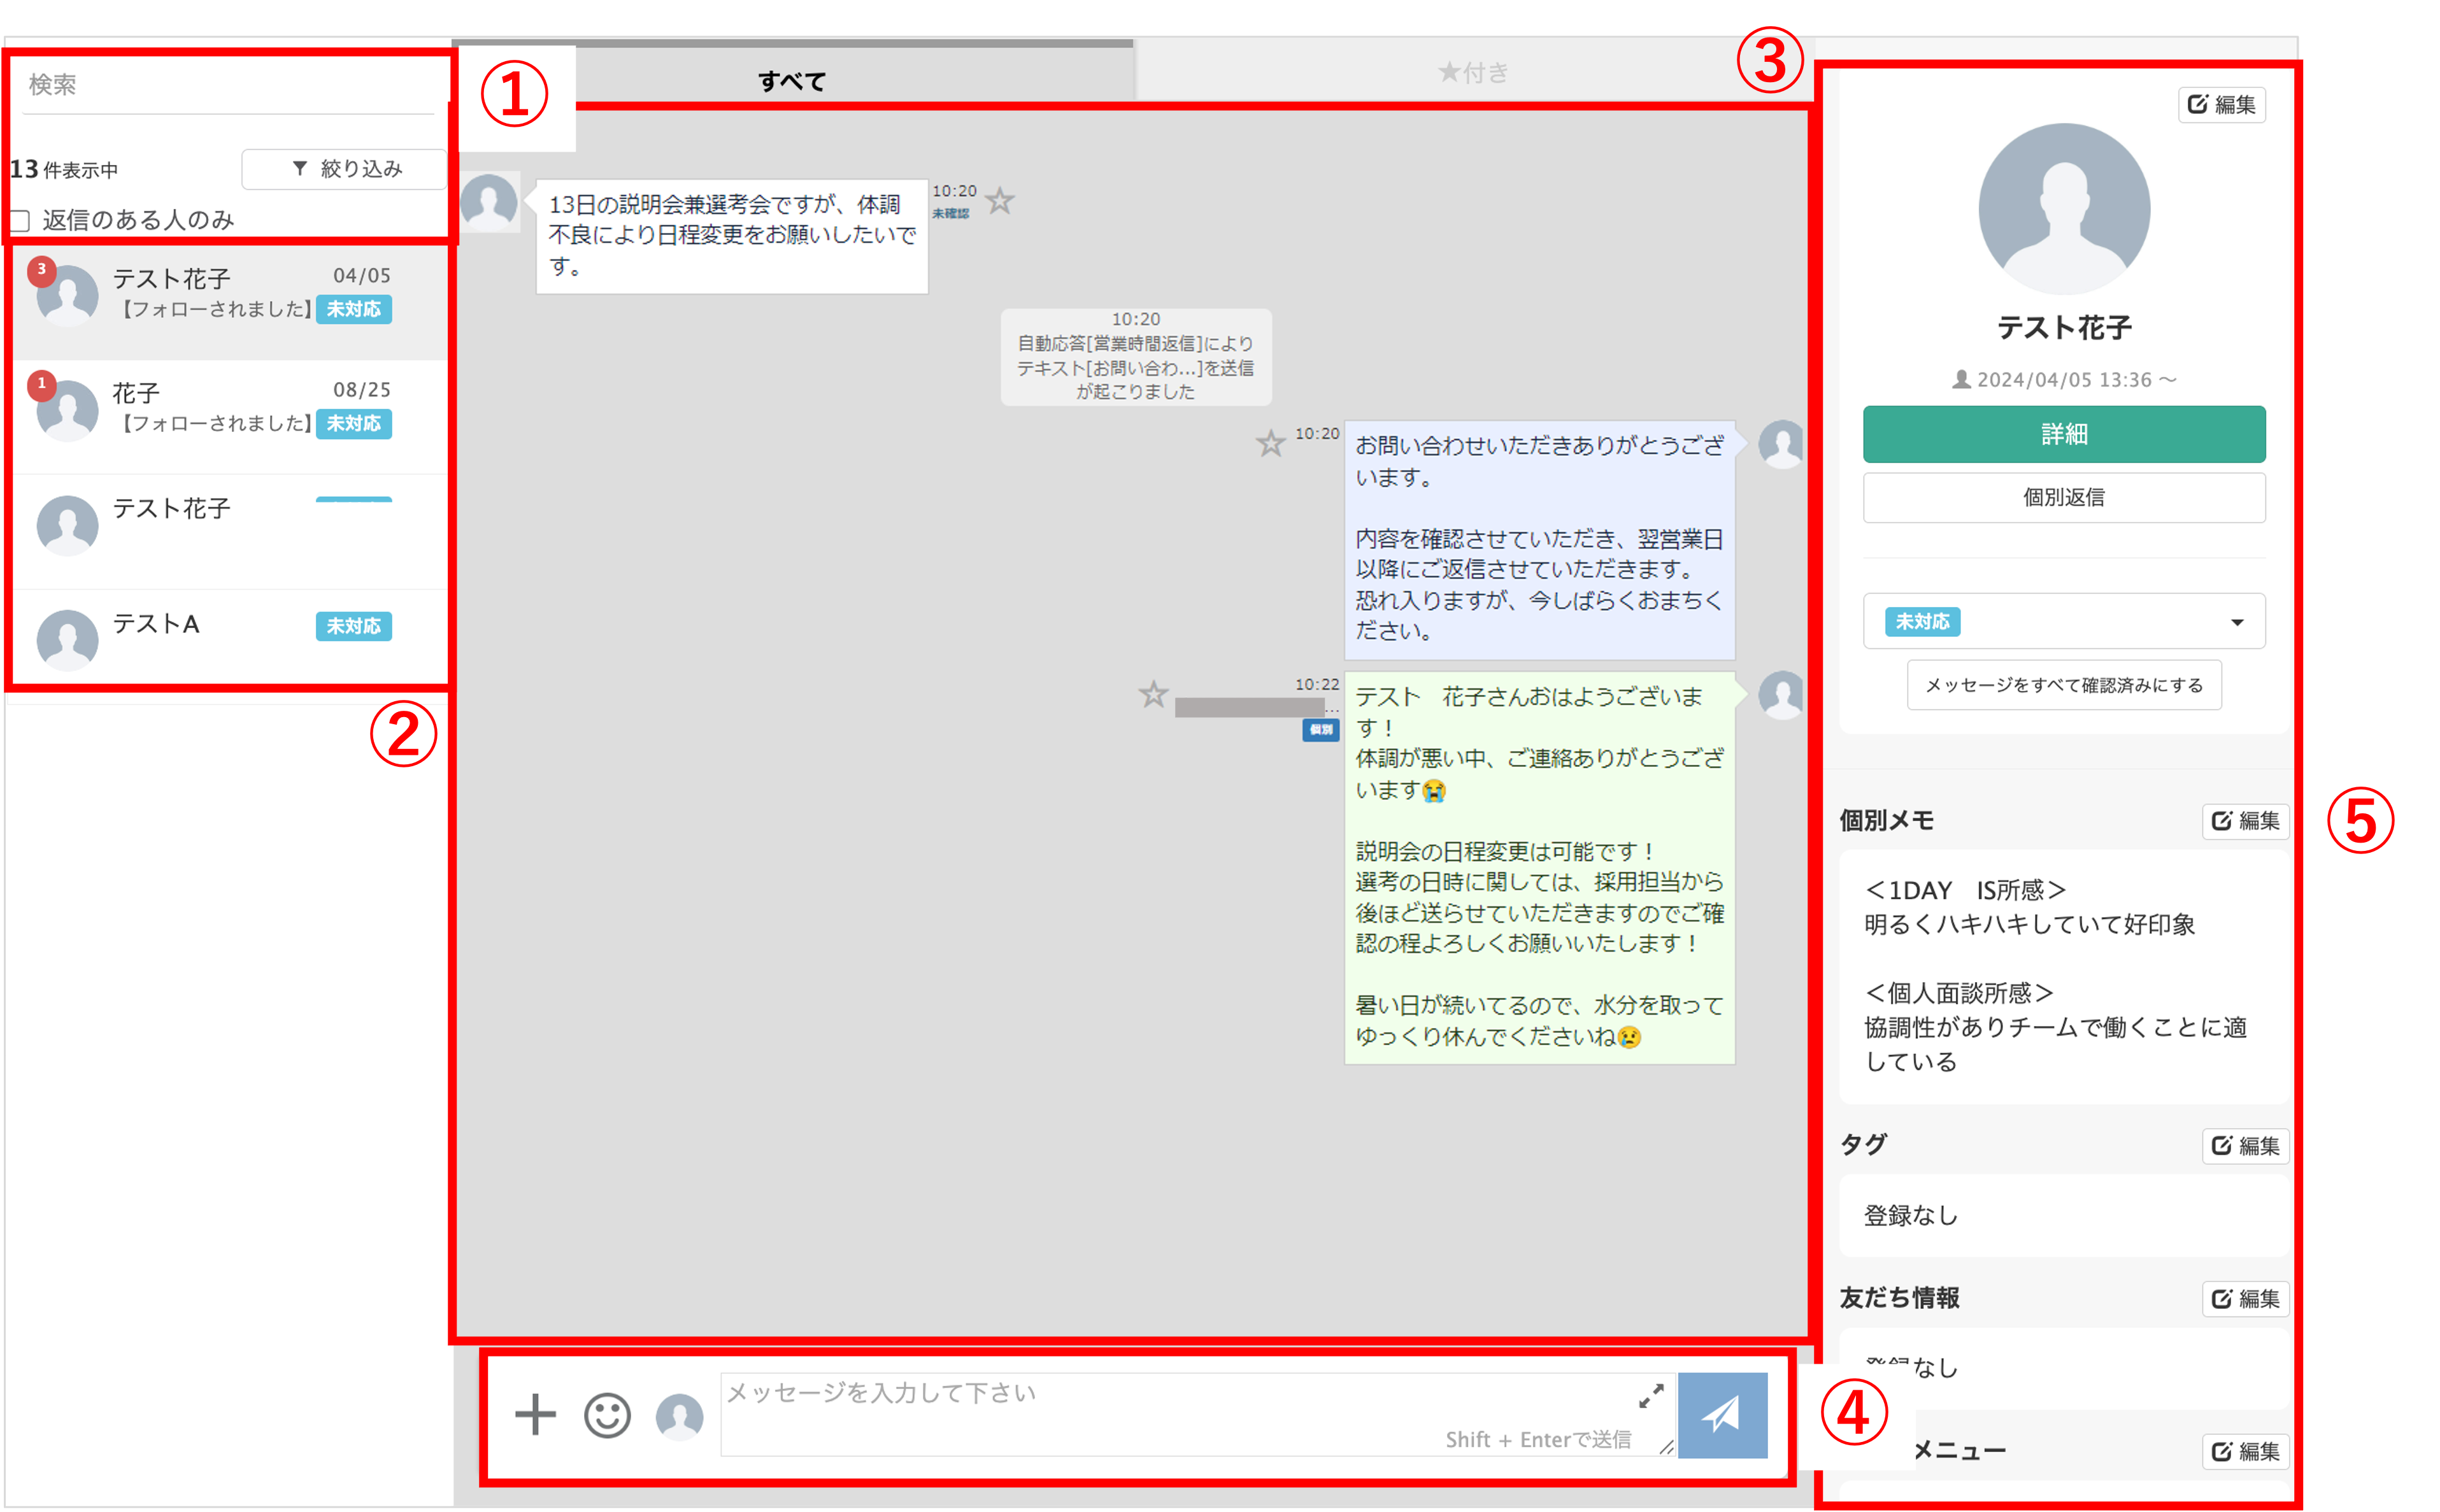Click the 自動応答 system notice at 10:20
The width and height of the screenshot is (2440, 1512).
point(1136,357)
